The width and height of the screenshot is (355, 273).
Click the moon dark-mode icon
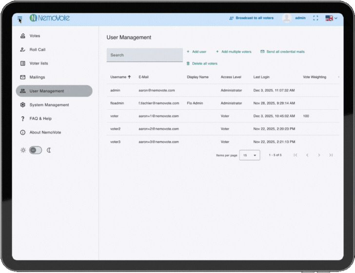[49, 150]
